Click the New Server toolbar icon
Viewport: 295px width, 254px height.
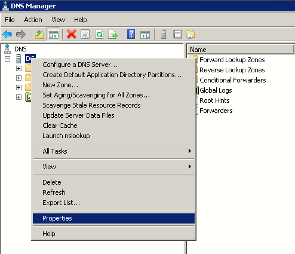(164, 34)
